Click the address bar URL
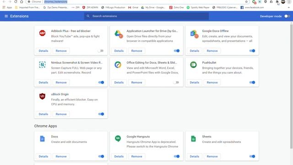This screenshot has height=165, width=293. (x=56, y=2)
